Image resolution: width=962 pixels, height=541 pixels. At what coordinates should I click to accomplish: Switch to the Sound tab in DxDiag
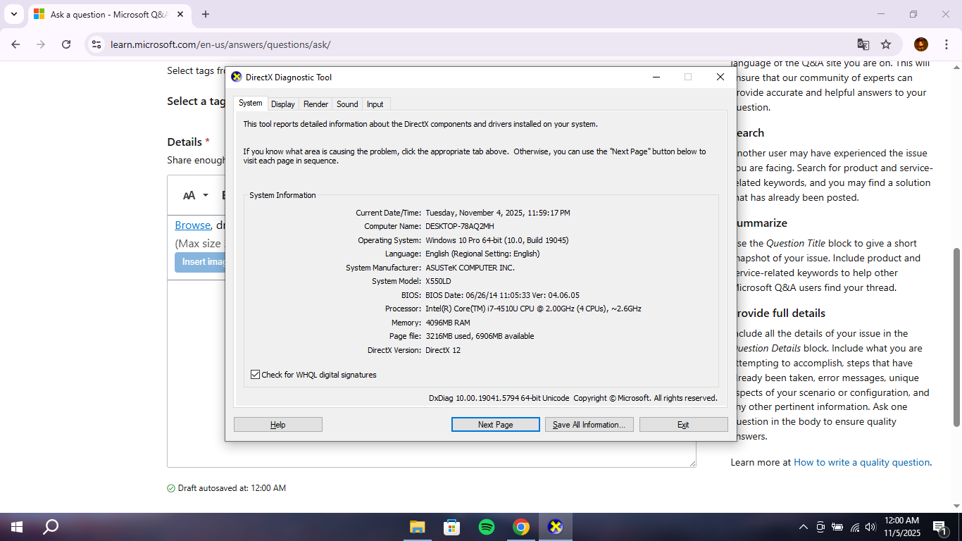(x=347, y=104)
